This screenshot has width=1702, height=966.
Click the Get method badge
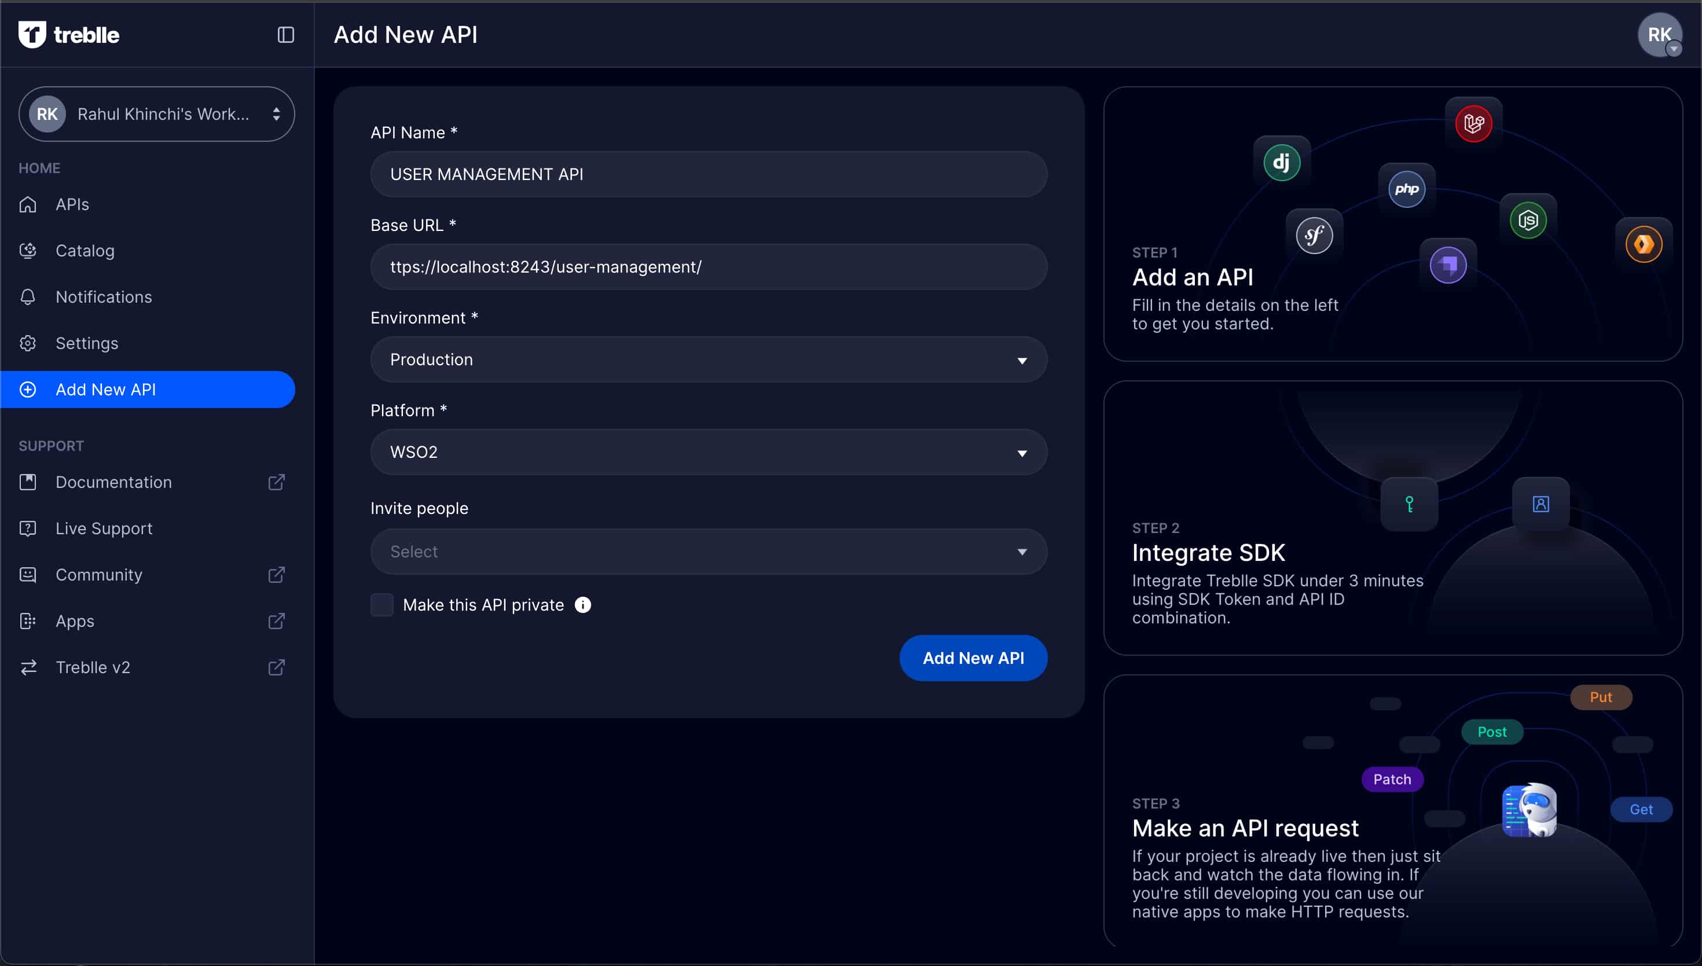pyautogui.click(x=1641, y=810)
